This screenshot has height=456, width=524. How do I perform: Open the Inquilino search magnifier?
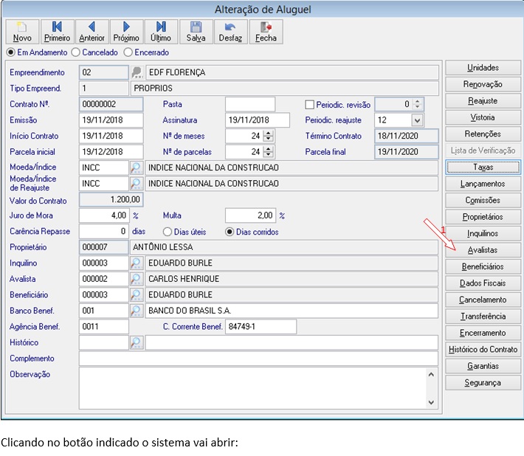137,263
